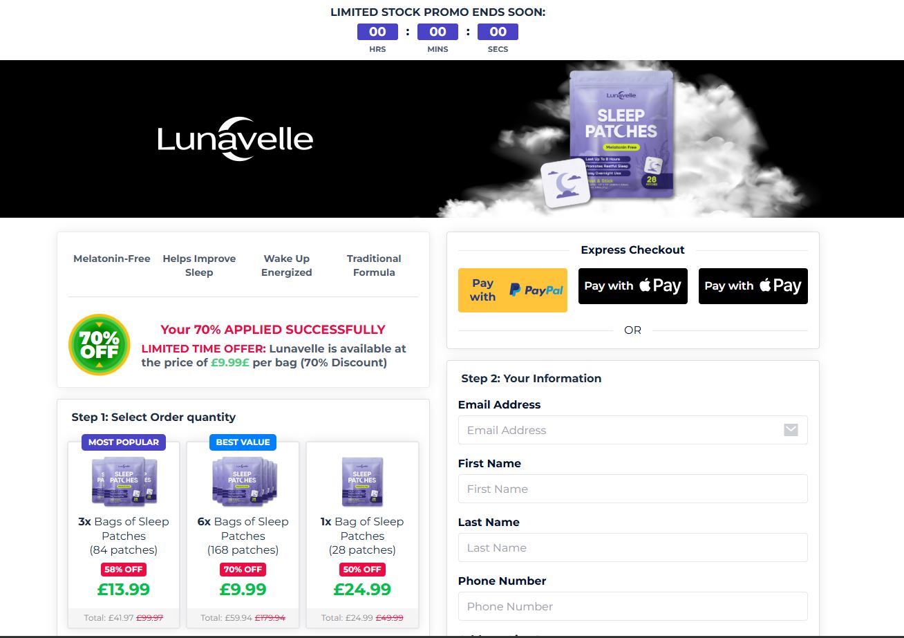Click the envelope icon in Email field
The height and width of the screenshot is (638, 904).
(x=791, y=430)
